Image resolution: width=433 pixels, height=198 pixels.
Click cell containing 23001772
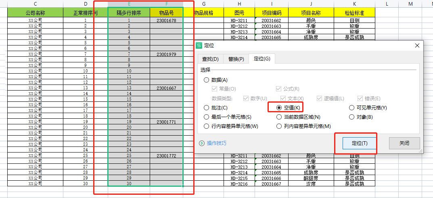pos(167,156)
